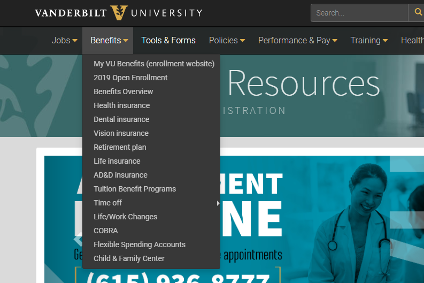The width and height of the screenshot is (424, 283).
Task: Open the Jobs dropdown menu
Action: pos(64,40)
